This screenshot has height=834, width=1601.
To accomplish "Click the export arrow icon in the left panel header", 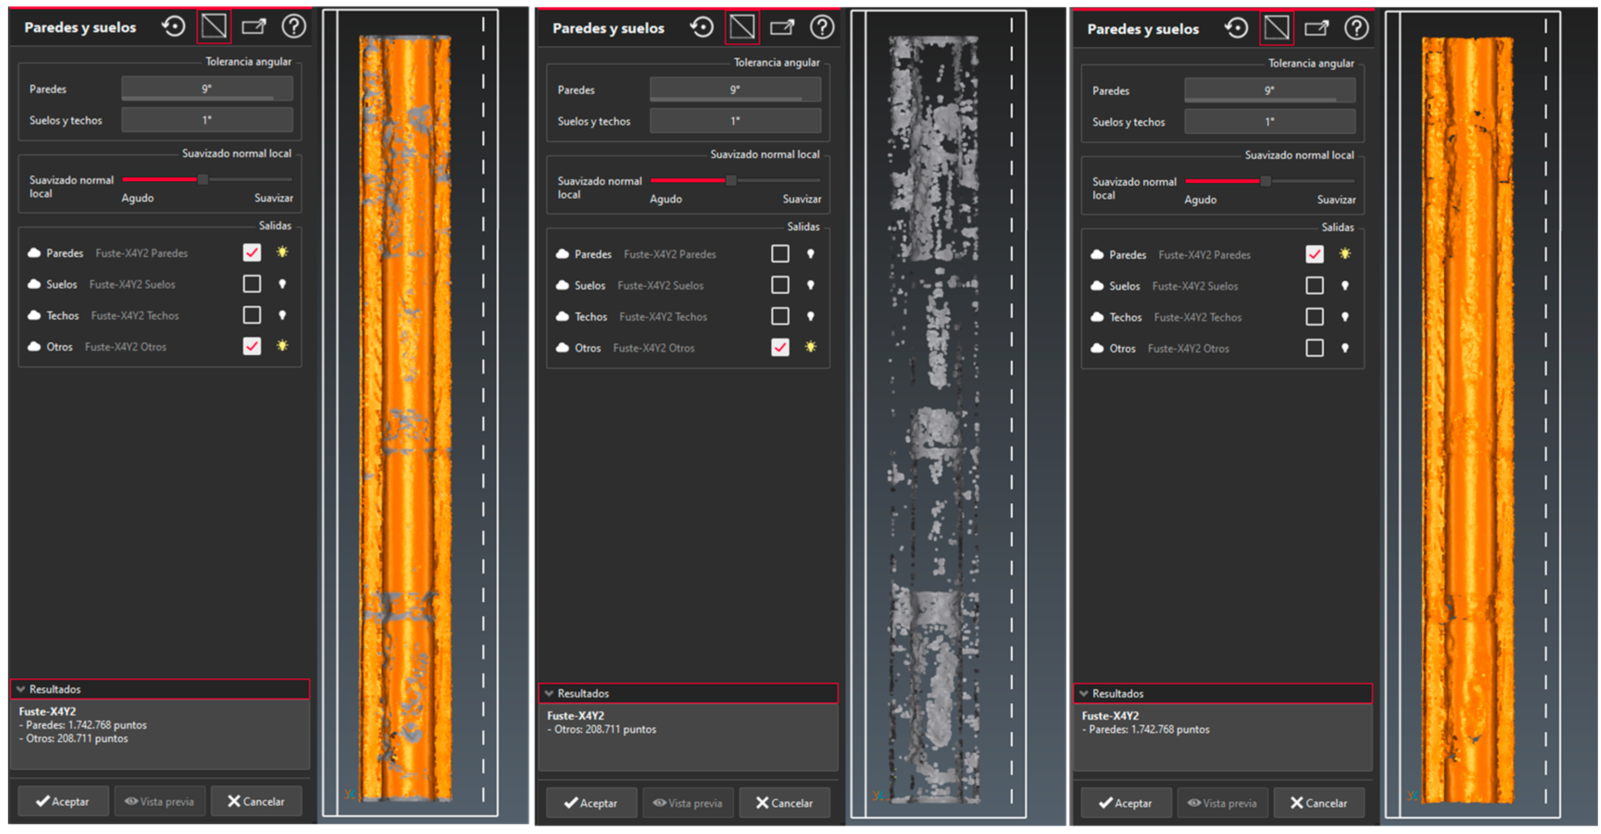I will (x=254, y=27).
